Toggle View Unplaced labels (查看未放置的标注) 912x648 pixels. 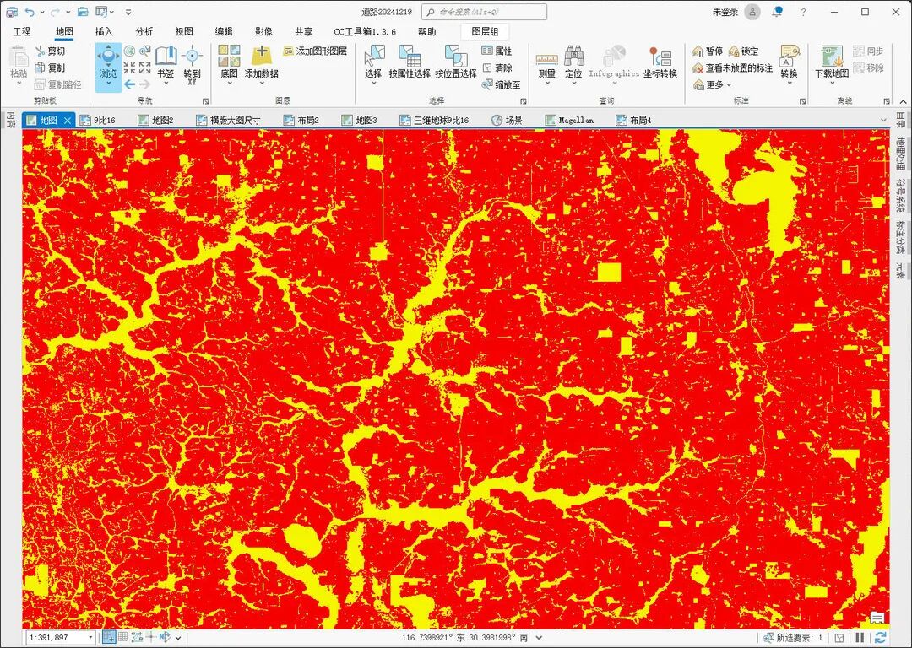coord(732,68)
